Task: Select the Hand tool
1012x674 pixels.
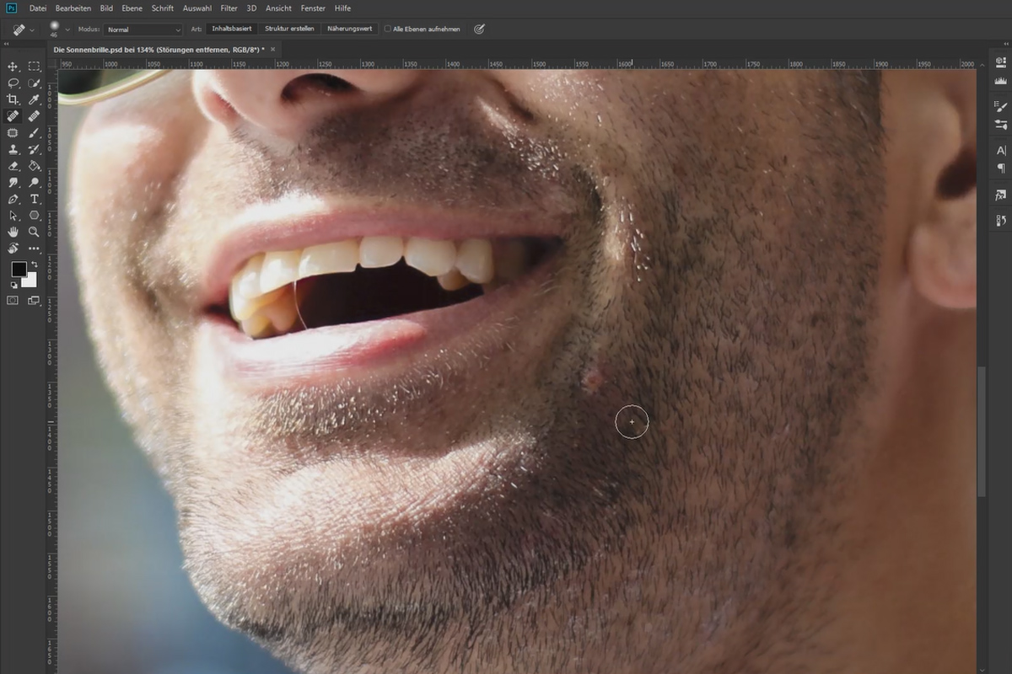Action: [x=13, y=232]
